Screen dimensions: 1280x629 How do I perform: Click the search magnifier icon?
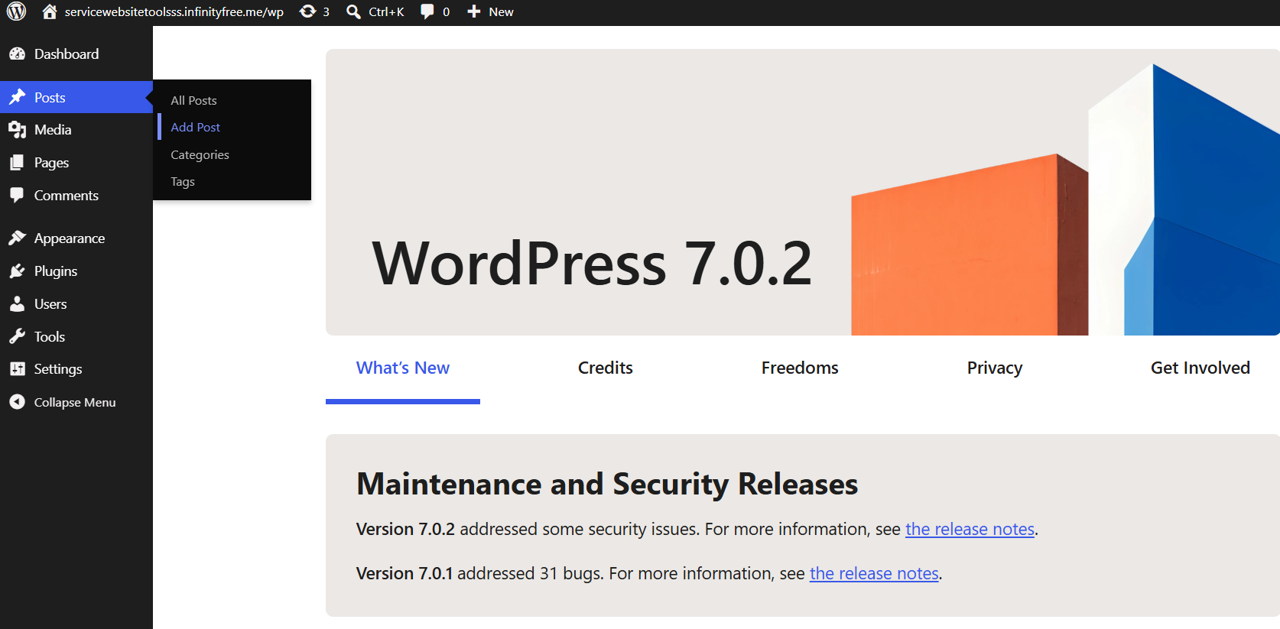[353, 11]
